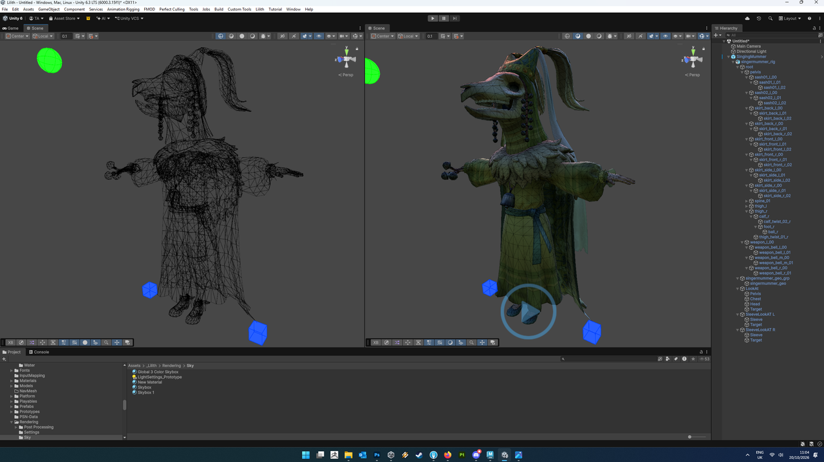Select magnifier tool in left Scene bottom toolbar
The width and height of the screenshot is (824, 462).
click(x=106, y=342)
